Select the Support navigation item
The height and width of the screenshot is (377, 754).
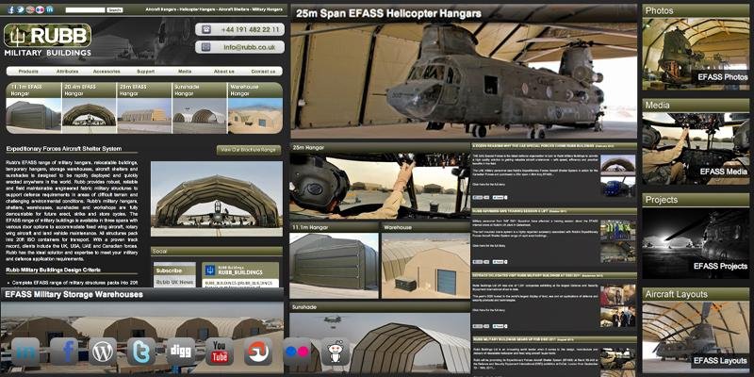tap(145, 72)
